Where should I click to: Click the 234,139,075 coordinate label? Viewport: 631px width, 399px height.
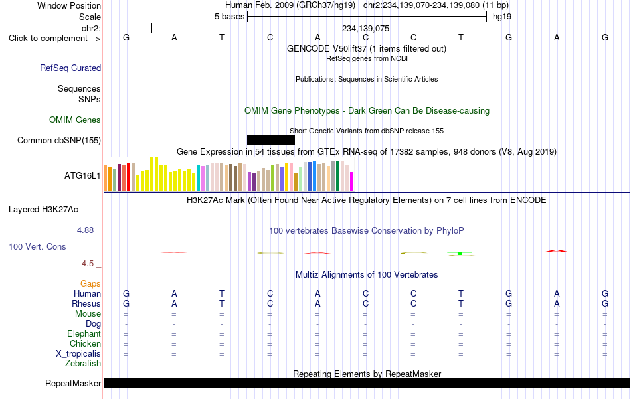coord(365,28)
